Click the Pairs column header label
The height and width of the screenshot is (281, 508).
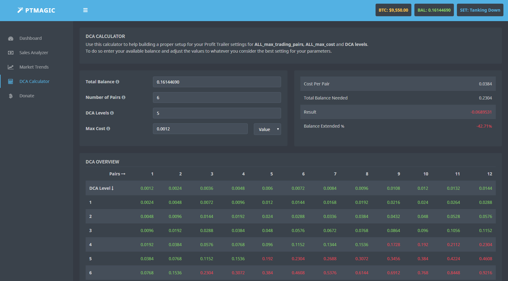pos(117,174)
